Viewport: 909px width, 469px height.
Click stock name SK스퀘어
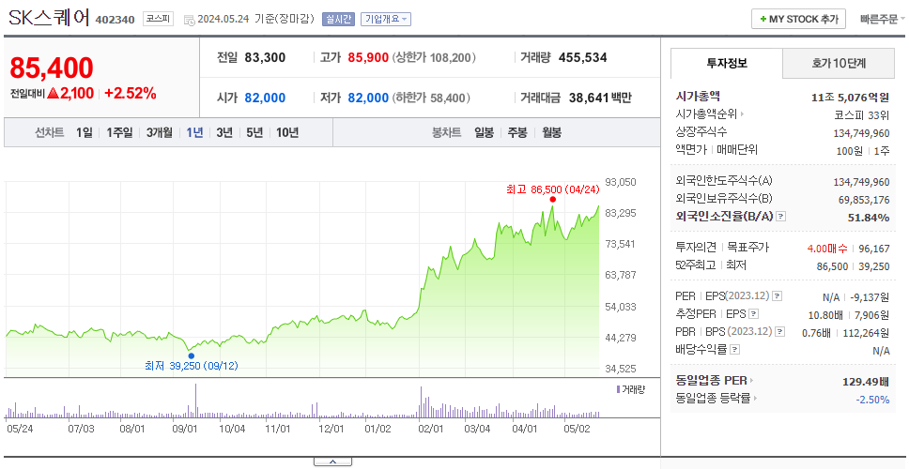pos(49,18)
